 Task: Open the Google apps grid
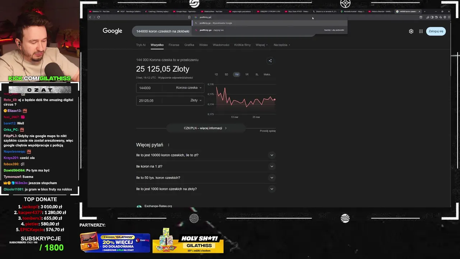421,31
